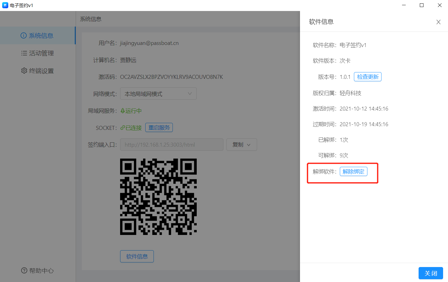The height and width of the screenshot is (282, 448).
Task: Click the computer name 贾静远
Action: 128,60
